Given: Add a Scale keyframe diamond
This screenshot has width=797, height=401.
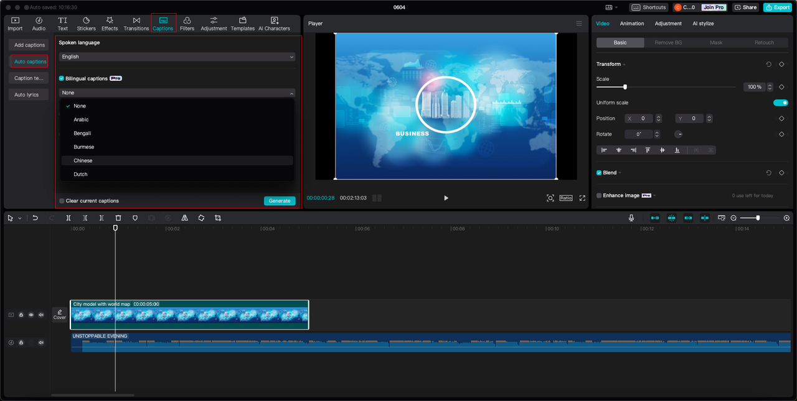Looking at the screenshot, I should [x=781, y=87].
